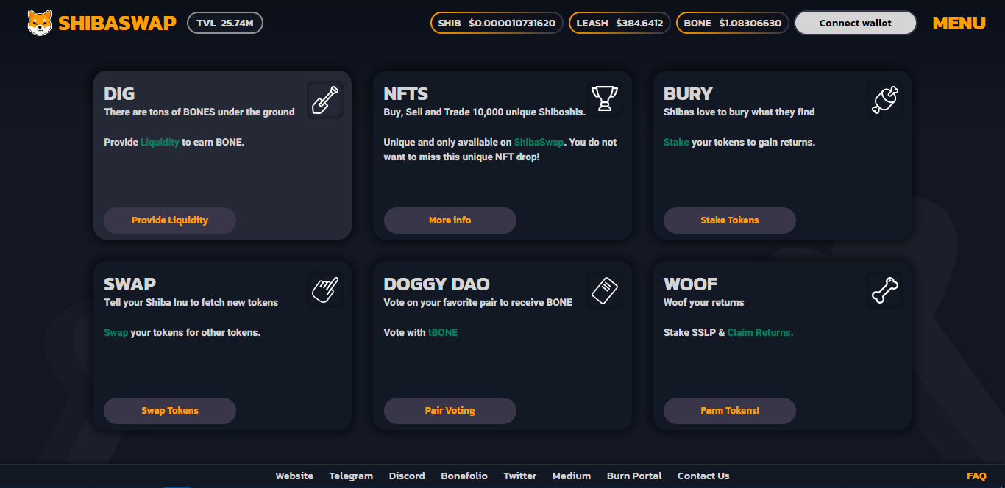Open the Medium footer link
This screenshot has width=1005, height=488.
point(572,476)
